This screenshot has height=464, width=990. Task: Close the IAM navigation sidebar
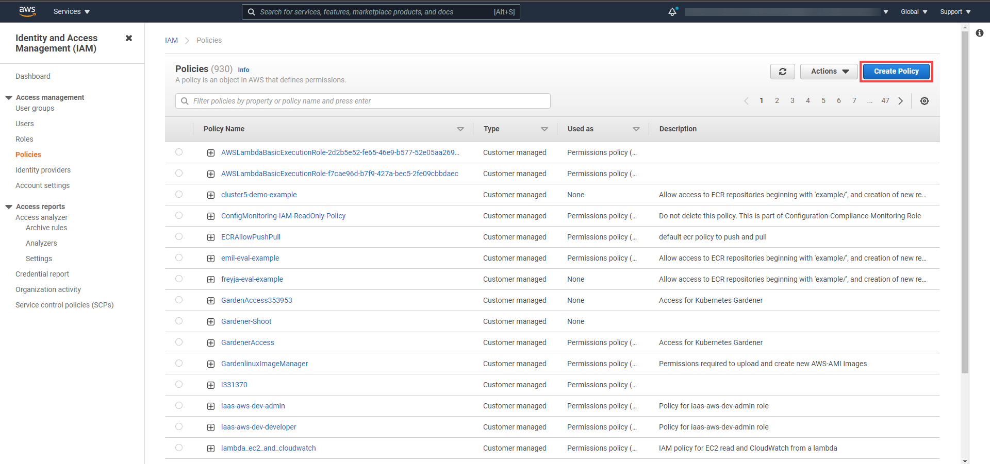[x=129, y=38]
